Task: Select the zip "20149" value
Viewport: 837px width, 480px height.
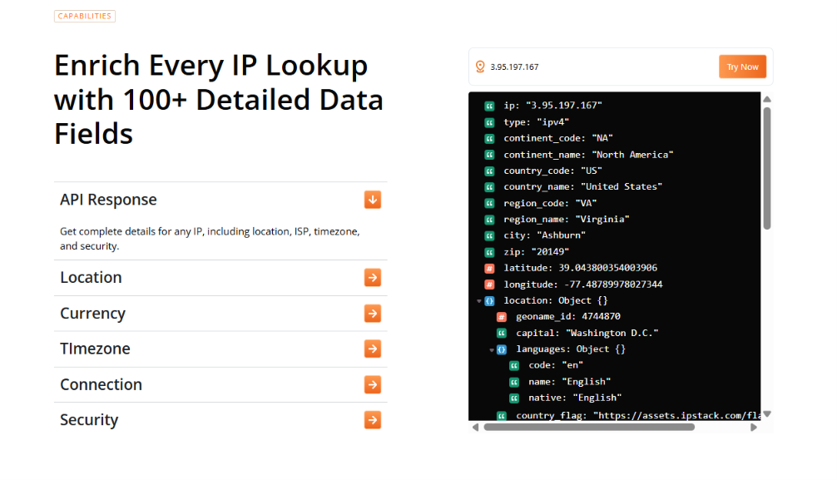Action: point(550,251)
